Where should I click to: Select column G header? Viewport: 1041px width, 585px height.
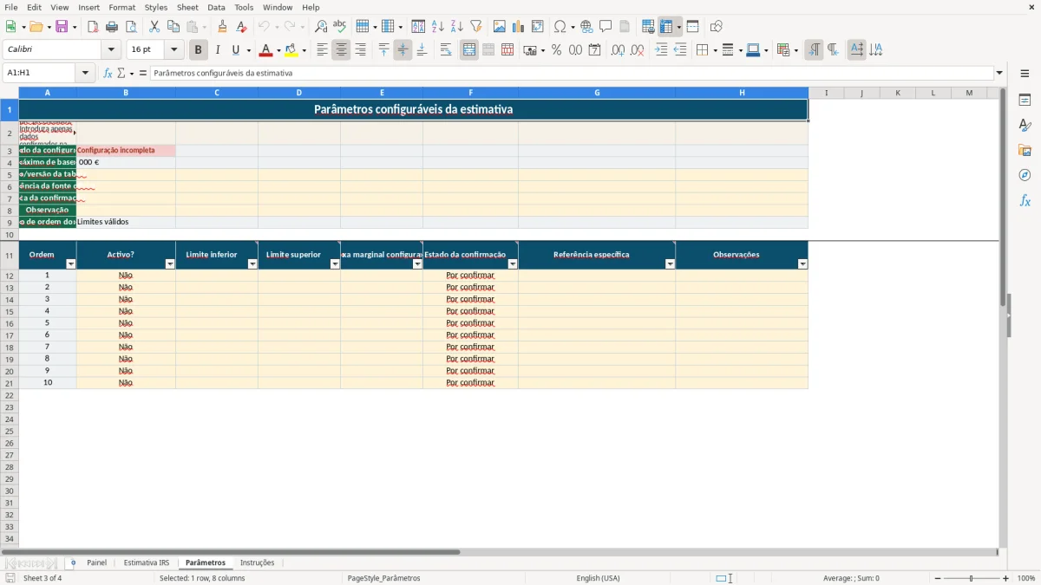tap(597, 93)
